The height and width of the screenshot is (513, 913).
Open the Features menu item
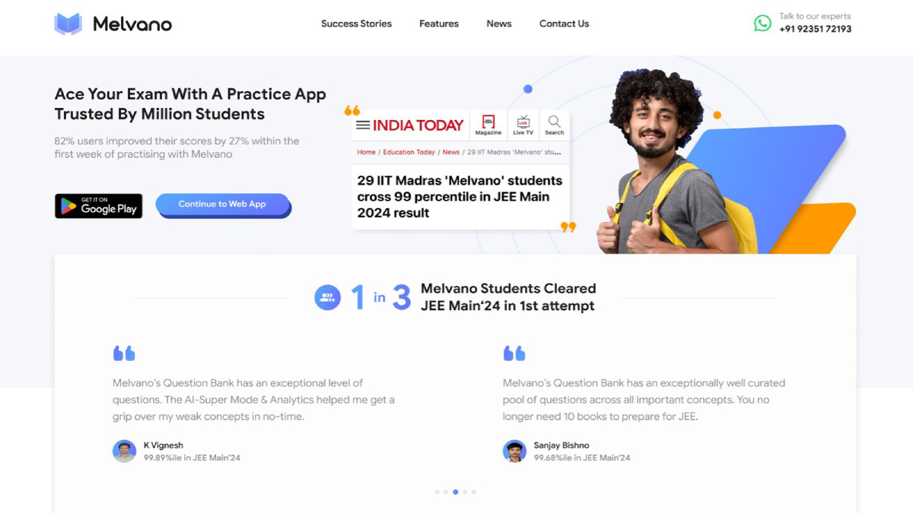(439, 24)
